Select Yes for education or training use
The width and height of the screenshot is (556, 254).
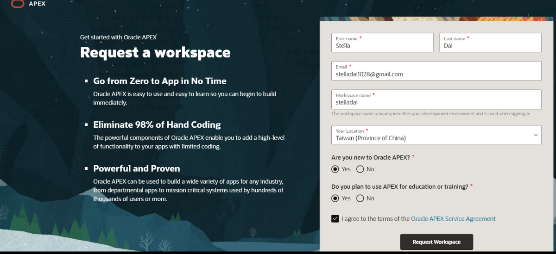coord(335,198)
